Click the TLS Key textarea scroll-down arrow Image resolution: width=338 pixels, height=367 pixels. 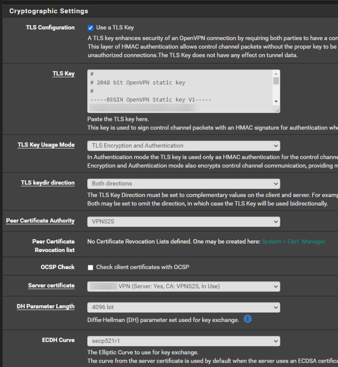[276, 101]
